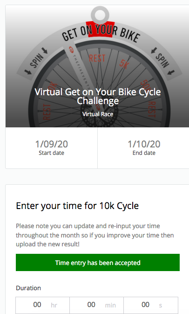Click the Virtual Race subtitle

click(98, 114)
